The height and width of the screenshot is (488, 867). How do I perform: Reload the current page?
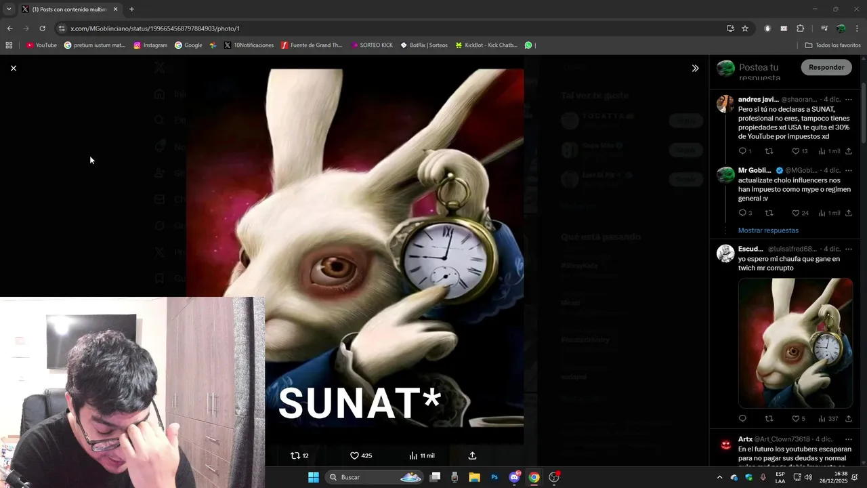[42, 28]
